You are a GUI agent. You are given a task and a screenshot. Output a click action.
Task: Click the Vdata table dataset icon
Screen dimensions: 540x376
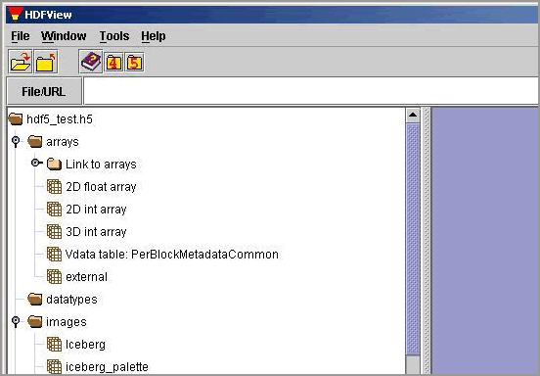54,255
